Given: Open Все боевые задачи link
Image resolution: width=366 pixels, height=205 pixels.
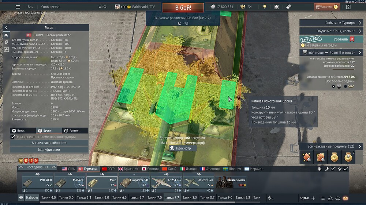Looking at the screenshot, I should tap(340, 81).
